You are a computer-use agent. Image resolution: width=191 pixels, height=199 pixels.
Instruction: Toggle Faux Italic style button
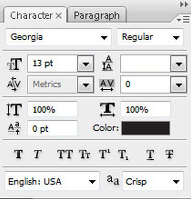pyautogui.click(x=37, y=154)
